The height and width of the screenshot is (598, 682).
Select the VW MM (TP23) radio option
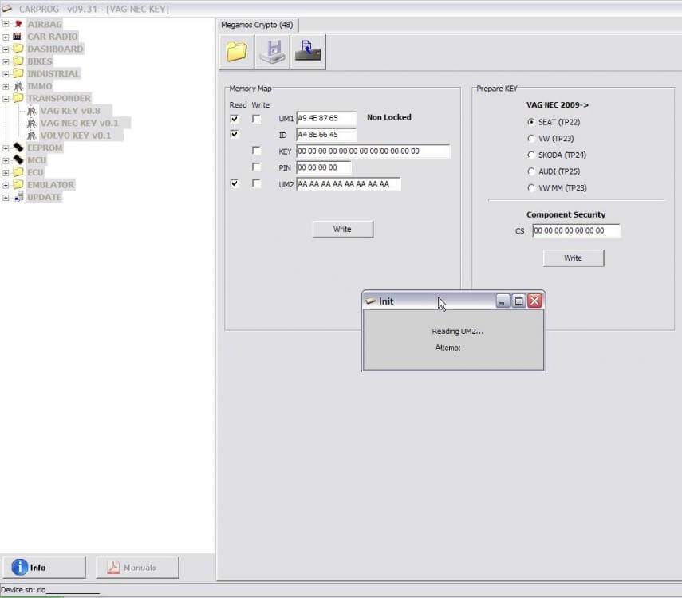pos(531,188)
